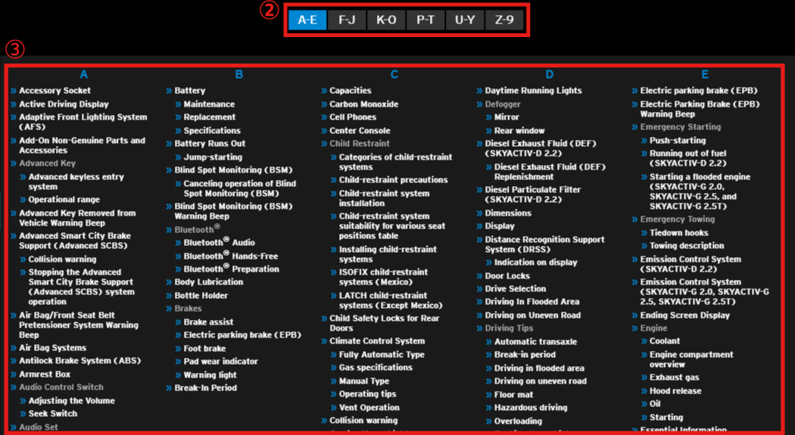Open the Daytime Running Lights topic

533,91
